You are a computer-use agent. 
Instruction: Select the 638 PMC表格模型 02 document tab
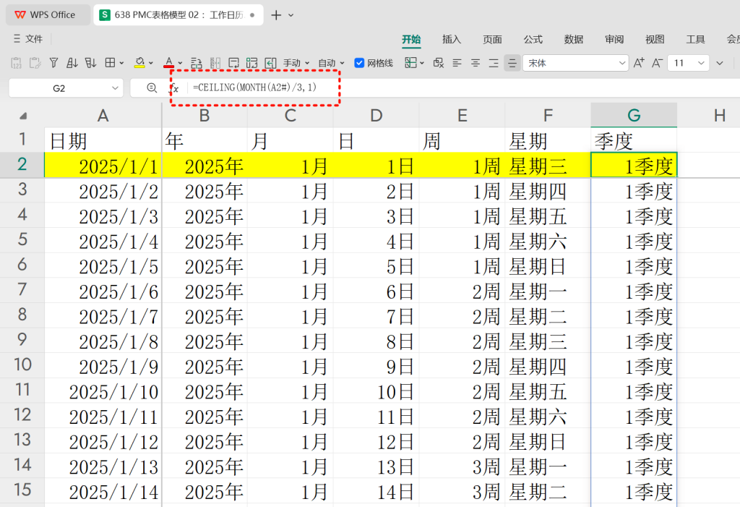click(x=178, y=14)
